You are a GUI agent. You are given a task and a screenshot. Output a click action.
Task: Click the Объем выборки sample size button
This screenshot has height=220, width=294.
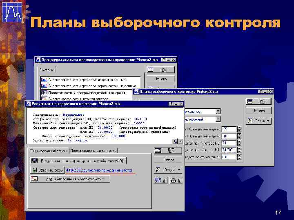pyautogui.click(x=47, y=170)
